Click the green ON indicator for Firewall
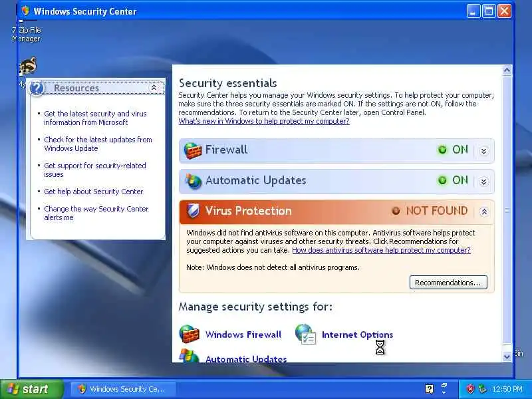Image resolution: width=532 pixels, height=399 pixels. (x=442, y=150)
